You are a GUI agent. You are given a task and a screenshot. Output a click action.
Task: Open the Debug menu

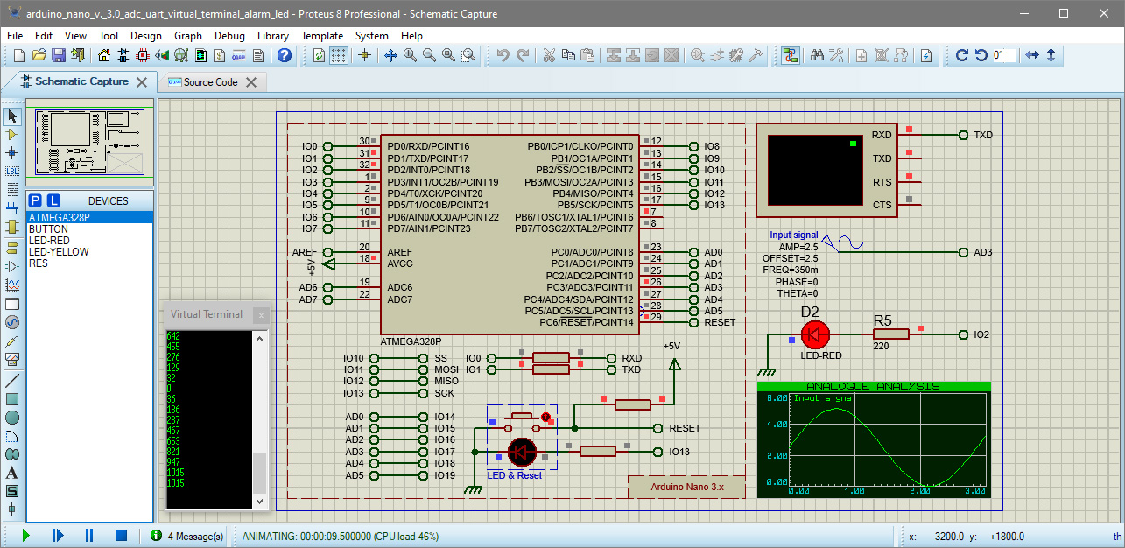point(229,36)
